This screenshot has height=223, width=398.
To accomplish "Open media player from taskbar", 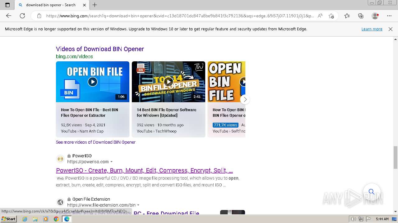I will pos(46,219).
